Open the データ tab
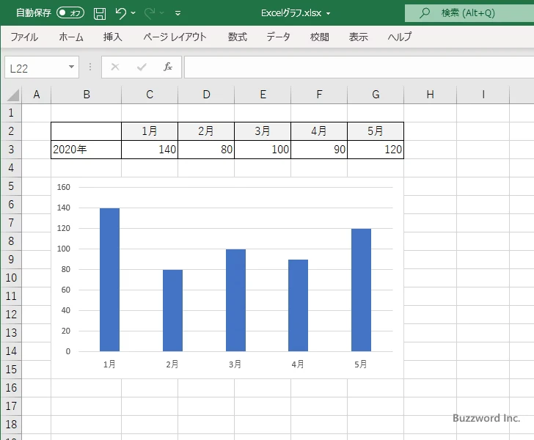Viewport: 534px width, 440px height. 278,37
